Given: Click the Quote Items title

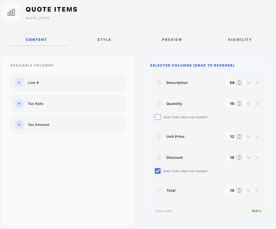Looking at the screenshot, I should point(52,10).
